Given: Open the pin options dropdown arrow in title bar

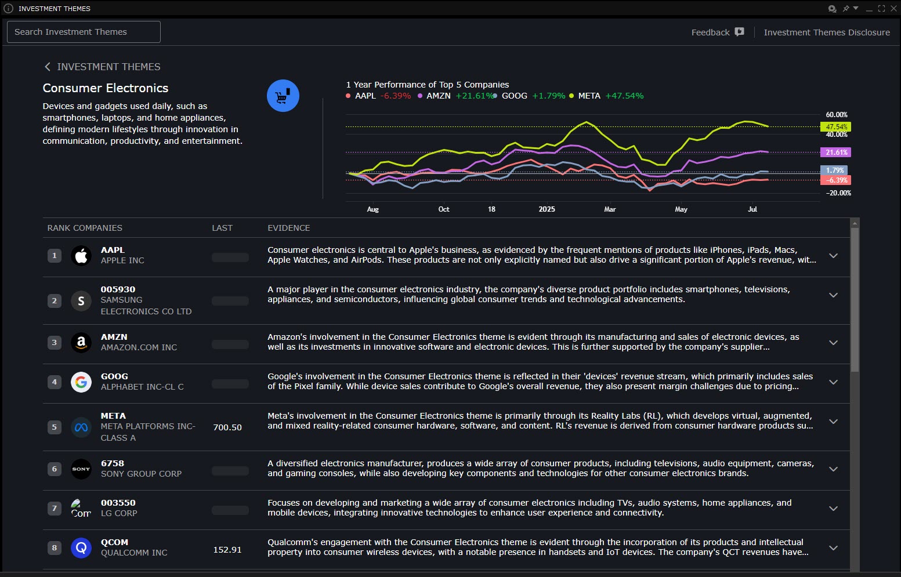Looking at the screenshot, I should (x=856, y=8).
